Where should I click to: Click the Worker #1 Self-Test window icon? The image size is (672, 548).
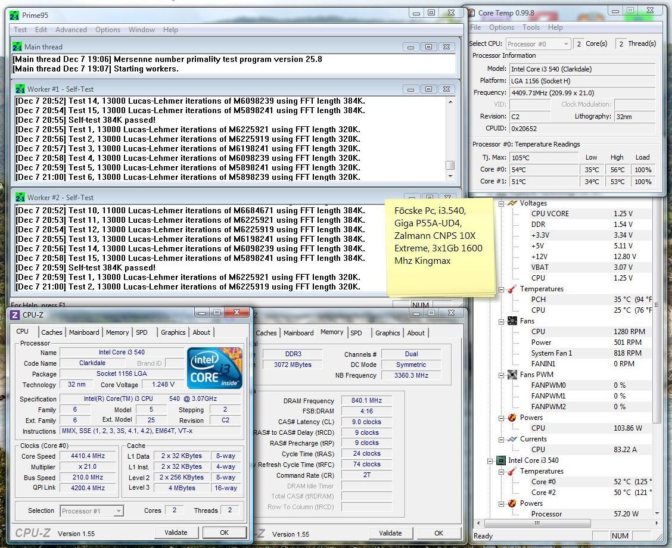[x=20, y=89]
